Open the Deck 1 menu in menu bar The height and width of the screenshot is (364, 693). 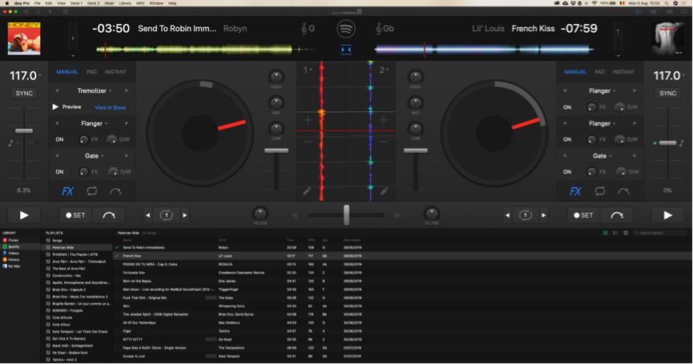coord(76,3)
